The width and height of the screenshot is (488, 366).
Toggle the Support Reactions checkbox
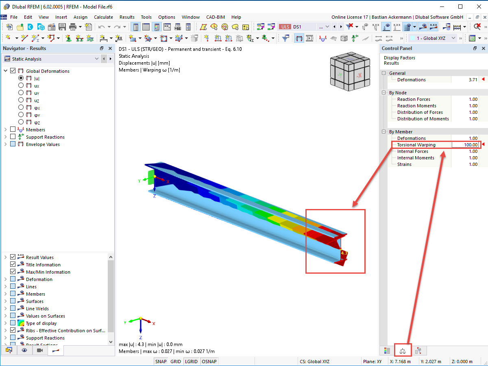(x=13, y=137)
